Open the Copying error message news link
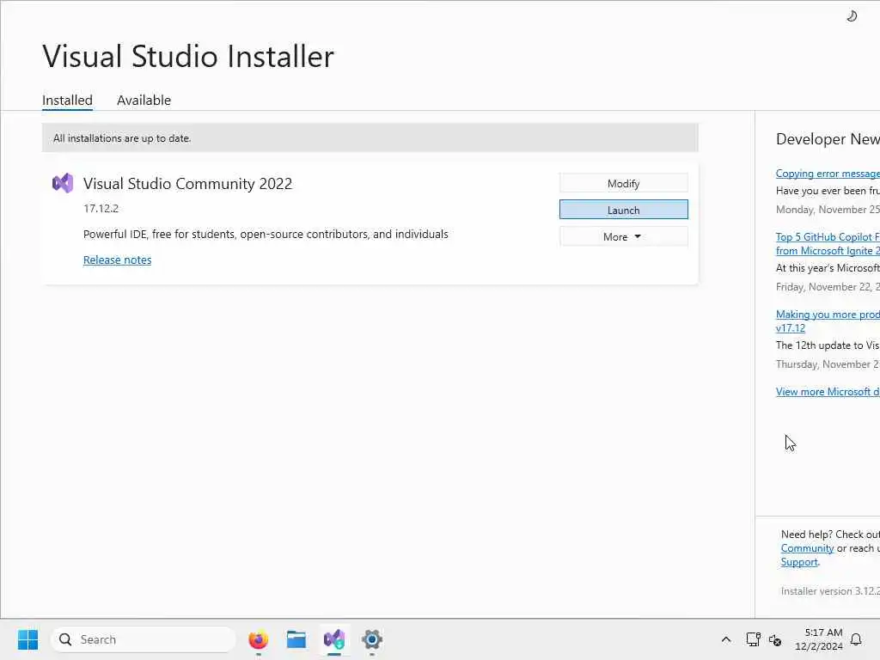Screen dimensions: 880x660 [x=828, y=174]
